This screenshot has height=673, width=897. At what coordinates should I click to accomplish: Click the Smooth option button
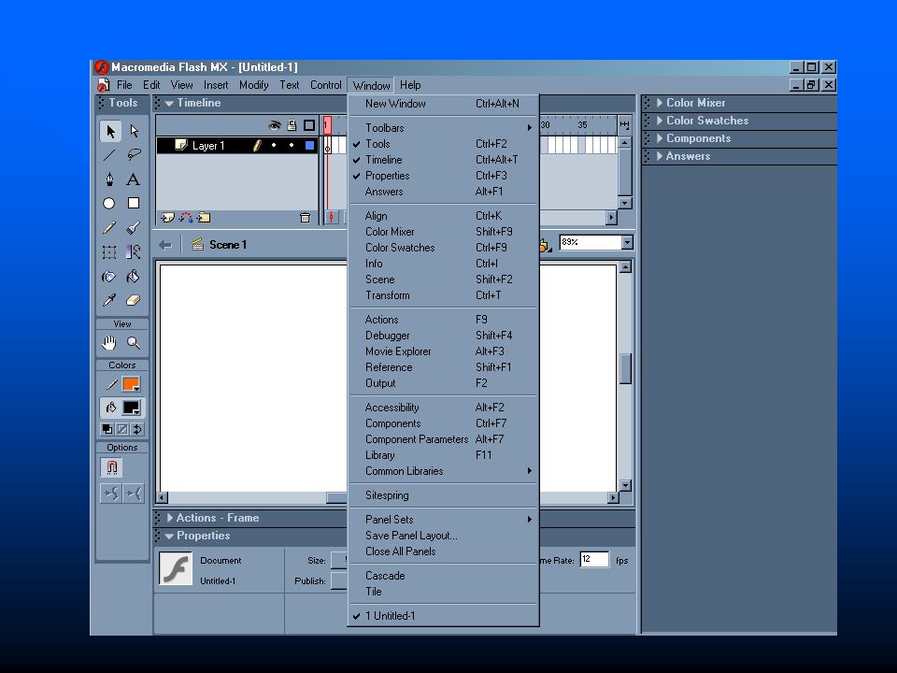(111, 494)
